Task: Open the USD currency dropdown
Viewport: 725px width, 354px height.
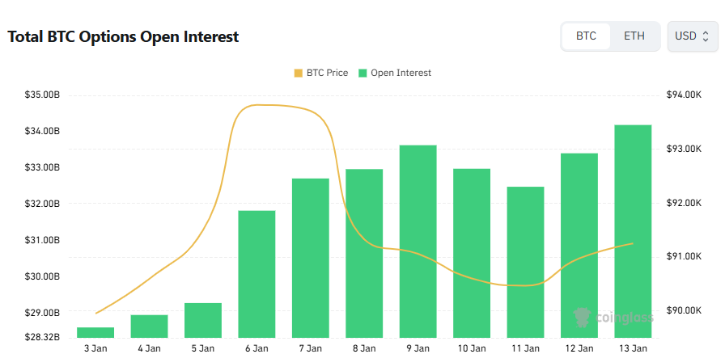Action: click(x=692, y=36)
